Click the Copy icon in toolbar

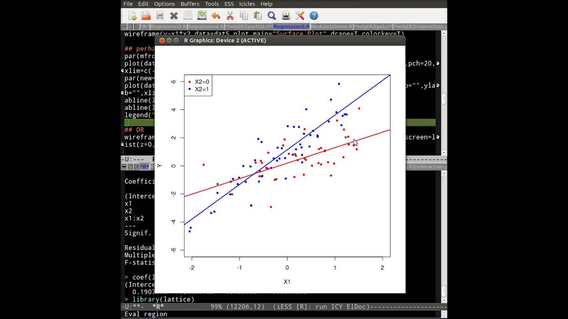coord(244,16)
